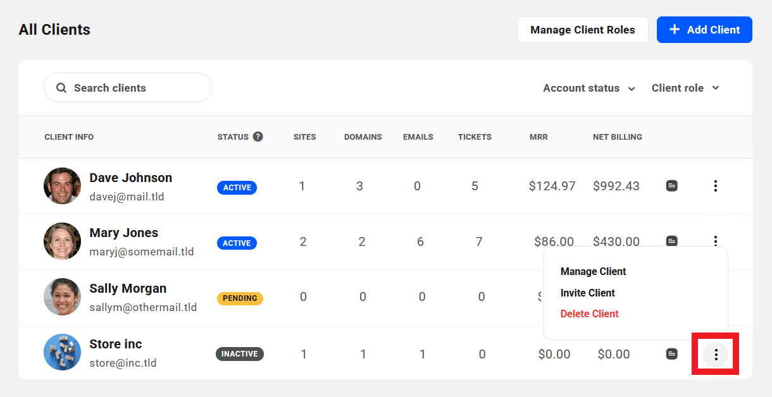Click the Status help question mark icon
Screen dimensions: 772x397
pos(258,137)
